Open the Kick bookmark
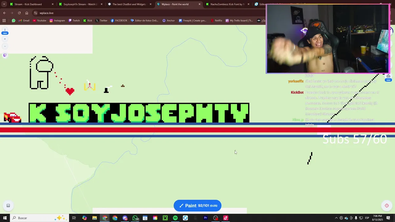The height and width of the screenshot is (222, 395). [88, 21]
